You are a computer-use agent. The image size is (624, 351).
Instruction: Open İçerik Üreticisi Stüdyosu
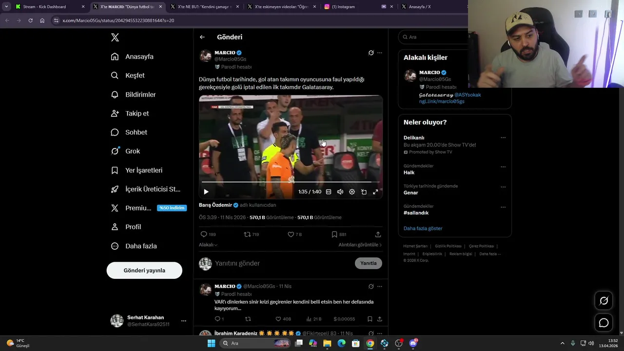click(146, 189)
